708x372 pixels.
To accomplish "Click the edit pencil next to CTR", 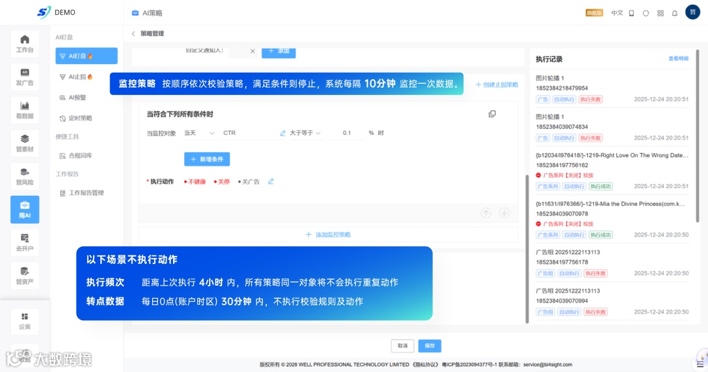I will click(283, 133).
